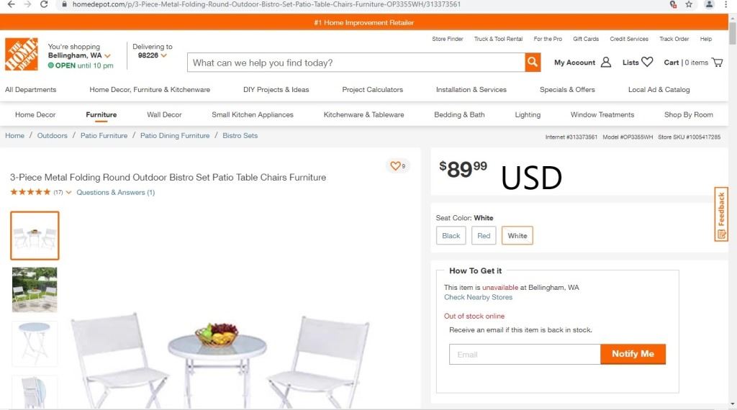Save item with the favorite heart icon

(x=395, y=166)
